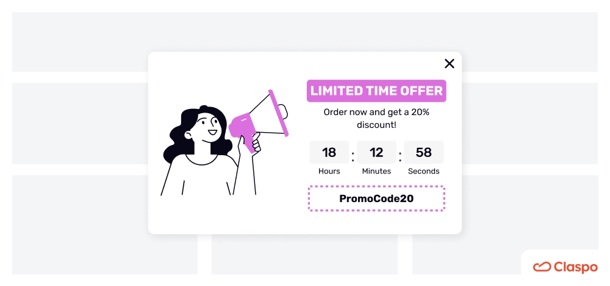Select the pink megaphone illustration
Screen dimensions: 610x286
click(x=259, y=117)
